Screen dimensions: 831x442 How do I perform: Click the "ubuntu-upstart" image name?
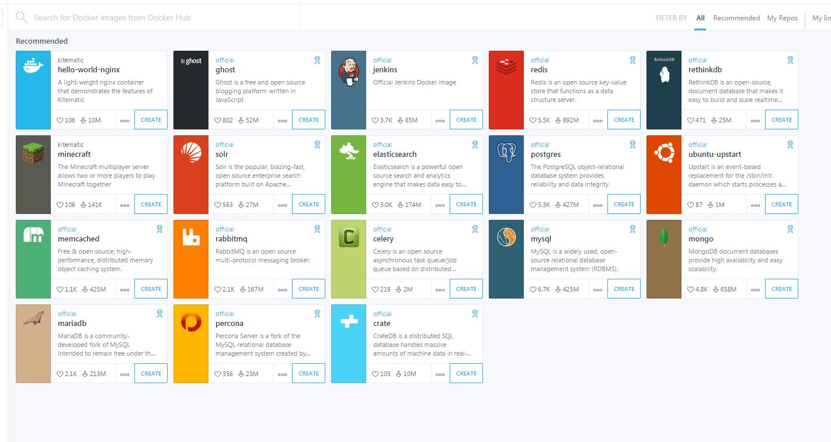tap(715, 154)
